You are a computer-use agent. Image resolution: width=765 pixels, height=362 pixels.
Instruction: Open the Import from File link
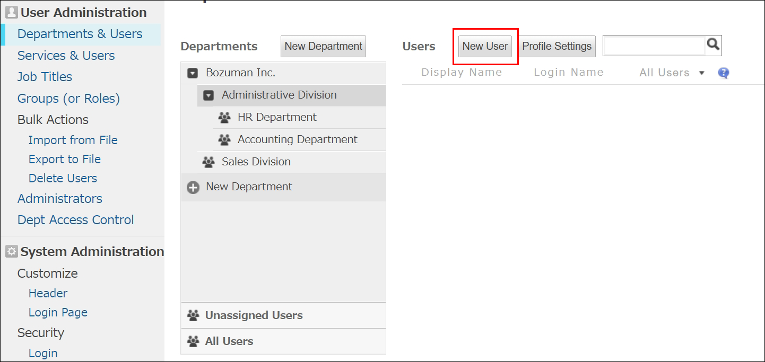point(73,140)
